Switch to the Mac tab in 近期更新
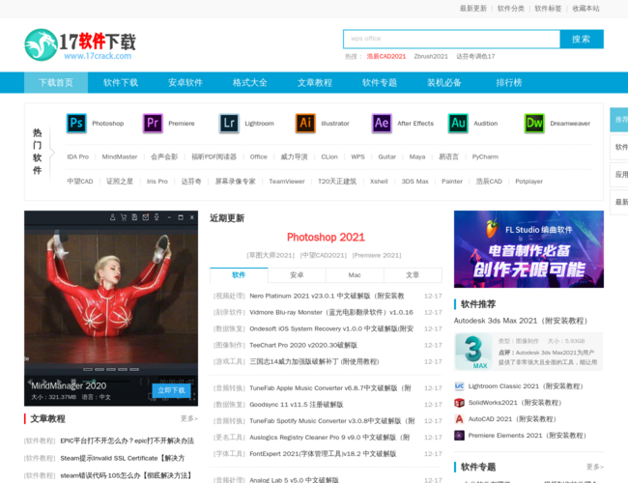Screen dimensions: 628x483 355,274
